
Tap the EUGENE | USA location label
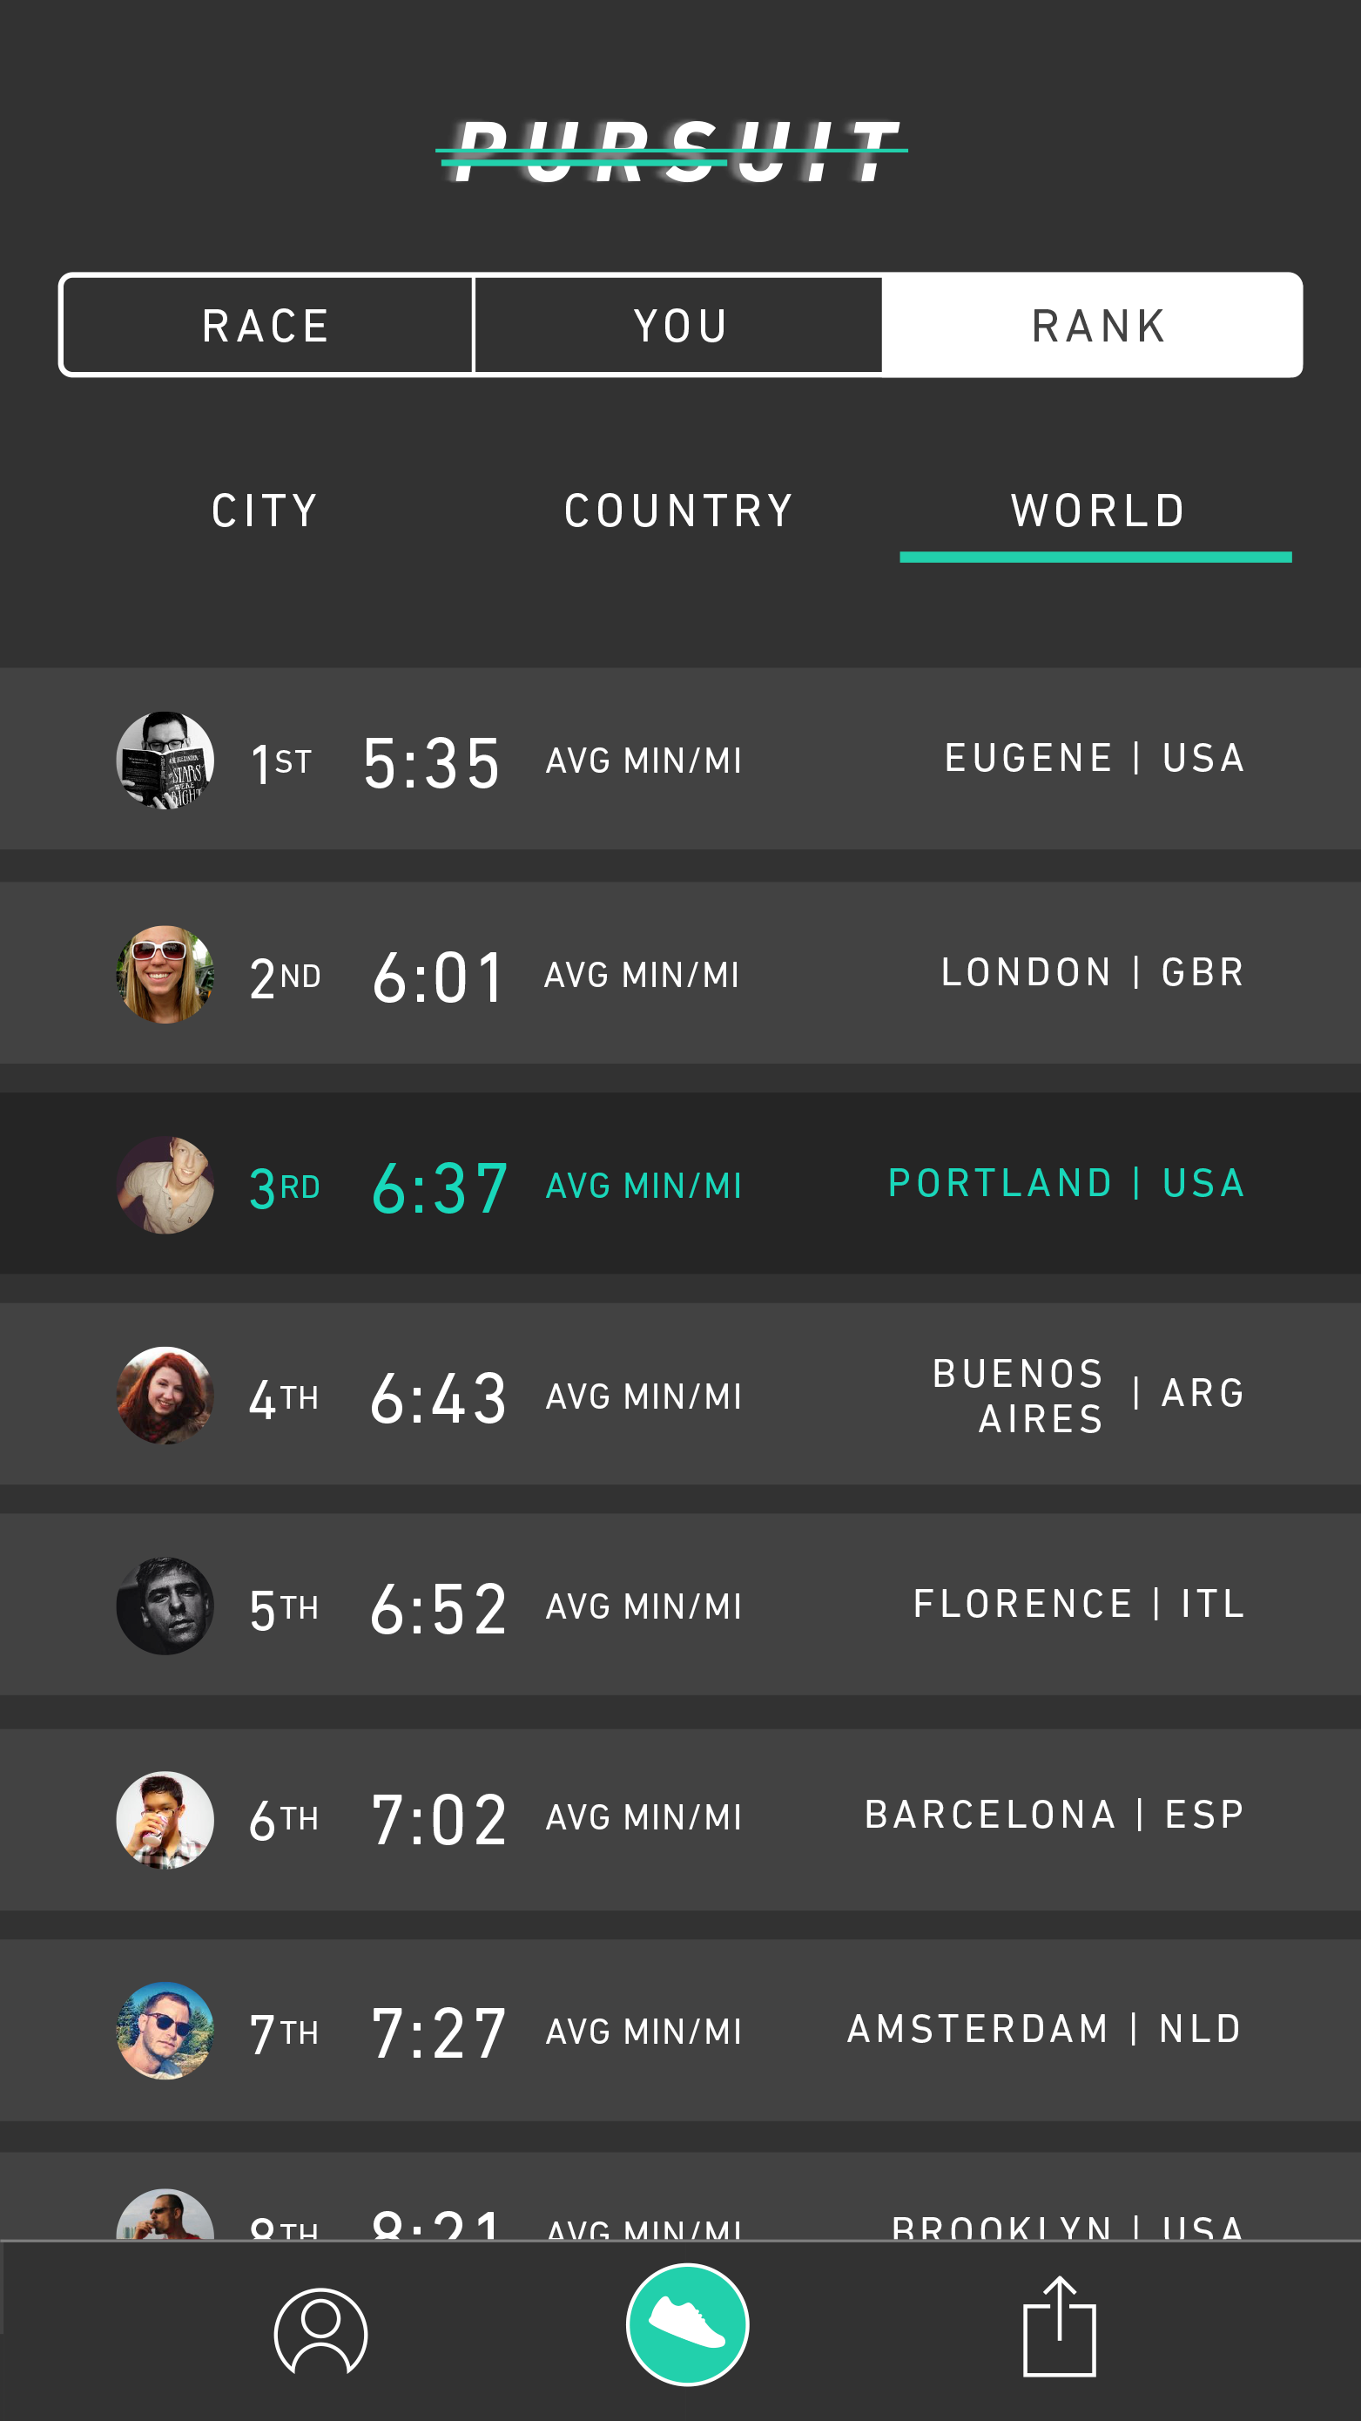pos(1095,759)
